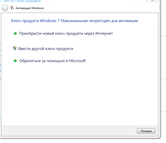
Task: Open Обратиться за помощью в Microsoft
Action: (53, 61)
